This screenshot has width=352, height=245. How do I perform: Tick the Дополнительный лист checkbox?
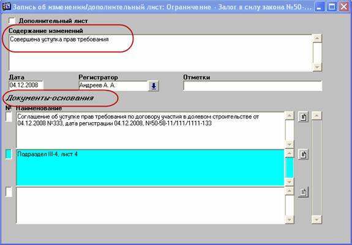point(12,21)
